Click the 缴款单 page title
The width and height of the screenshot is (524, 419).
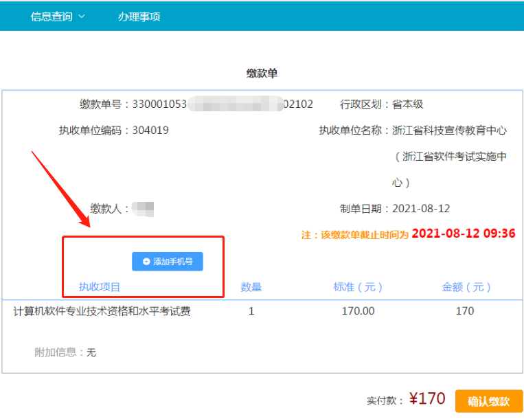pyautogui.click(x=262, y=73)
